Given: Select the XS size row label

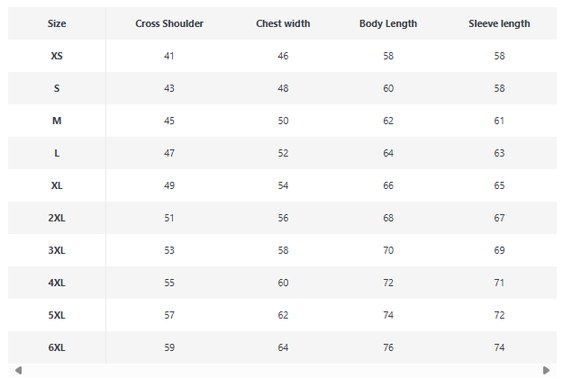Looking at the screenshot, I should [57, 56].
